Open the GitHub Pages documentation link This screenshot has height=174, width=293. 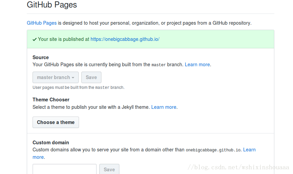coord(42,23)
